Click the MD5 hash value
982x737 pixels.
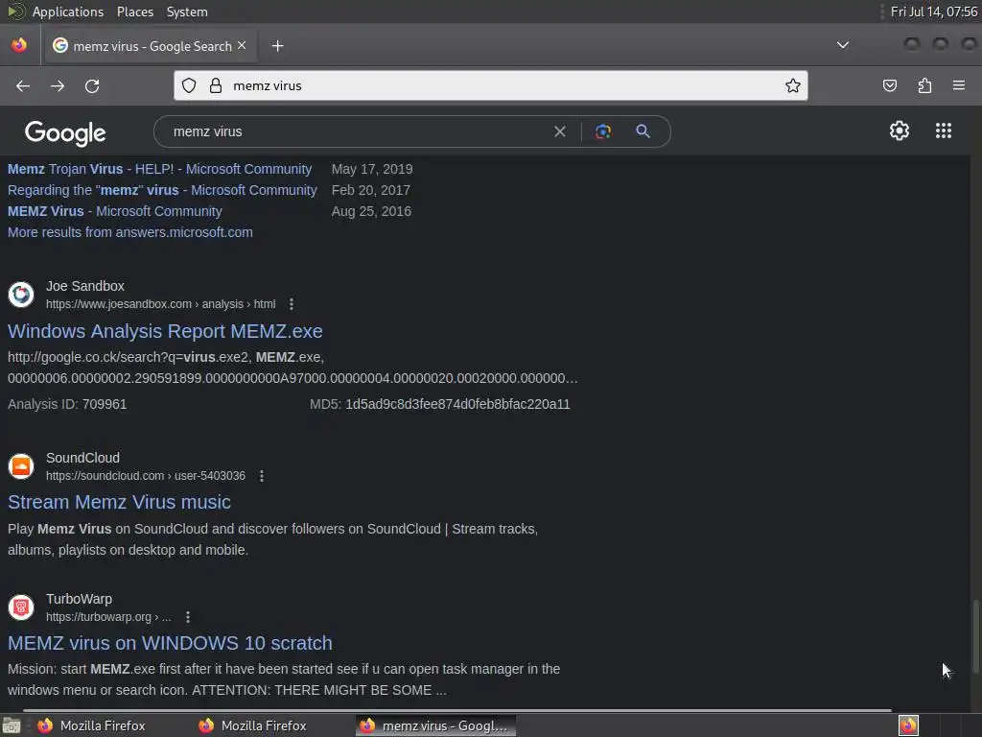(x=457, y=404)
